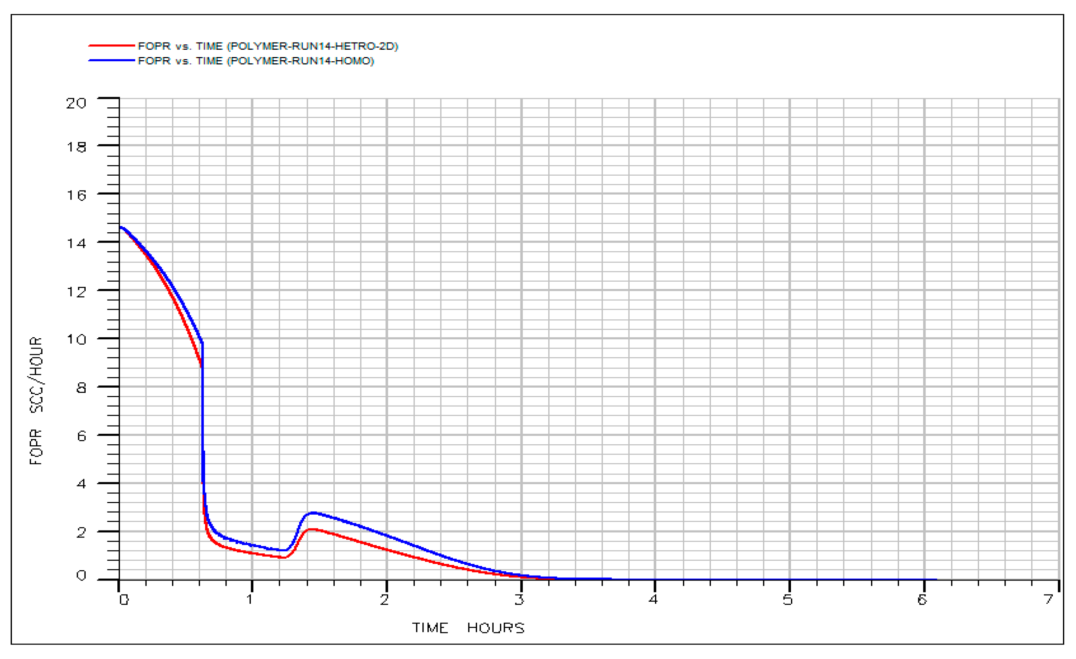Click the x-axis tick label 7
This screenshot has height=659, width=1076.
point(1048,599)
